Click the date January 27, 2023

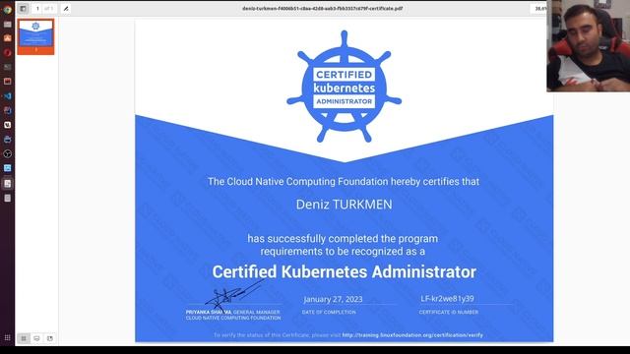(x=333, y=299)
